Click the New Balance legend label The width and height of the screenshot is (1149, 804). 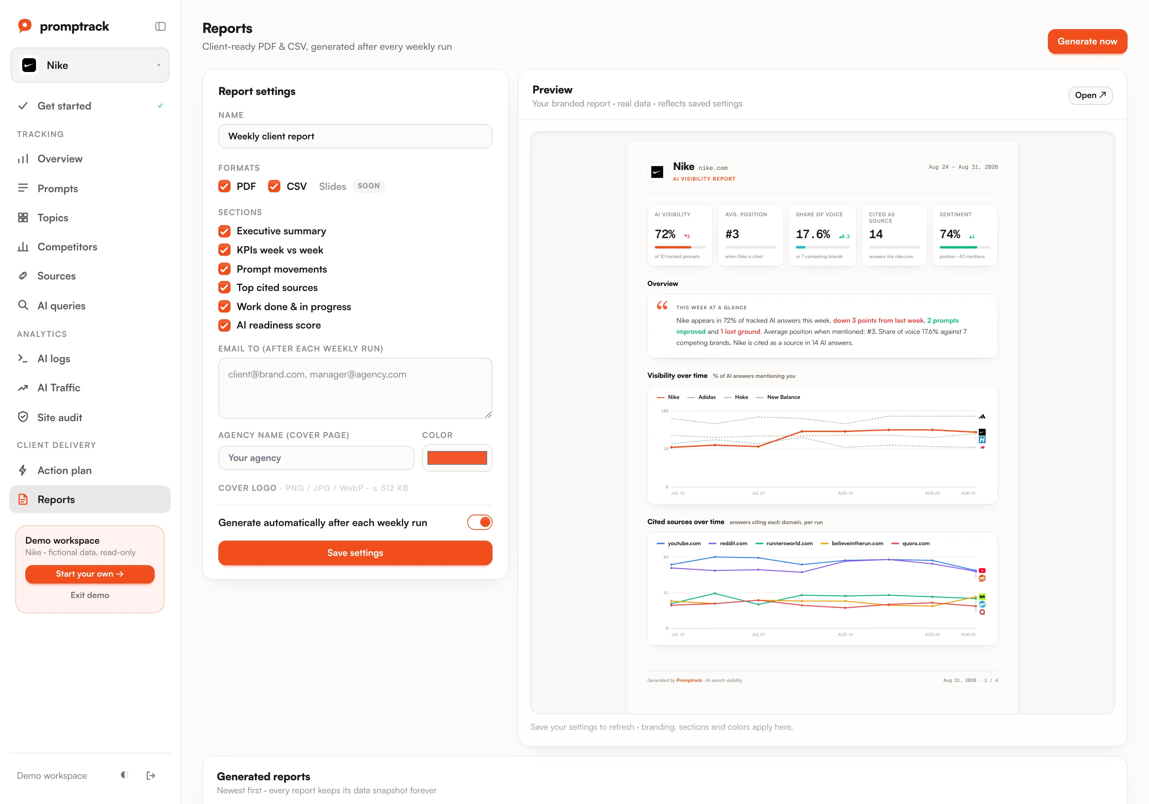click(x=783, y=397)
